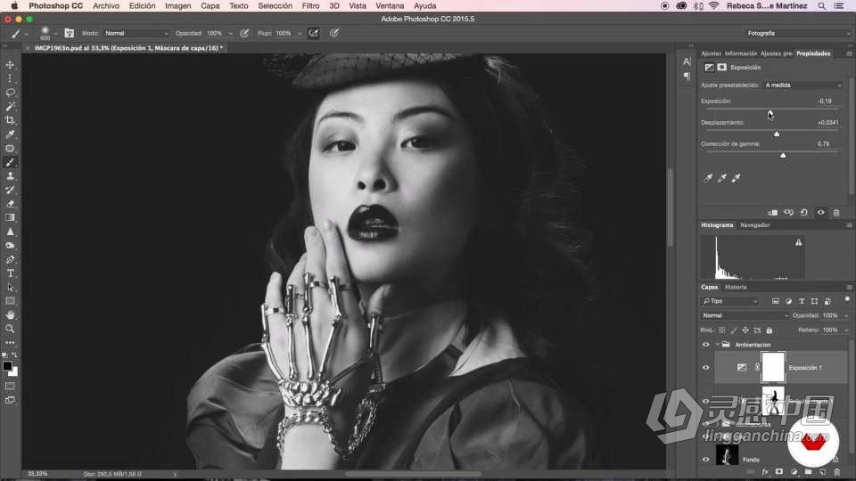Delete the adjustment layer from Properties
The height and width of the screenshot is (481, 856).
[x=836, y=213]
